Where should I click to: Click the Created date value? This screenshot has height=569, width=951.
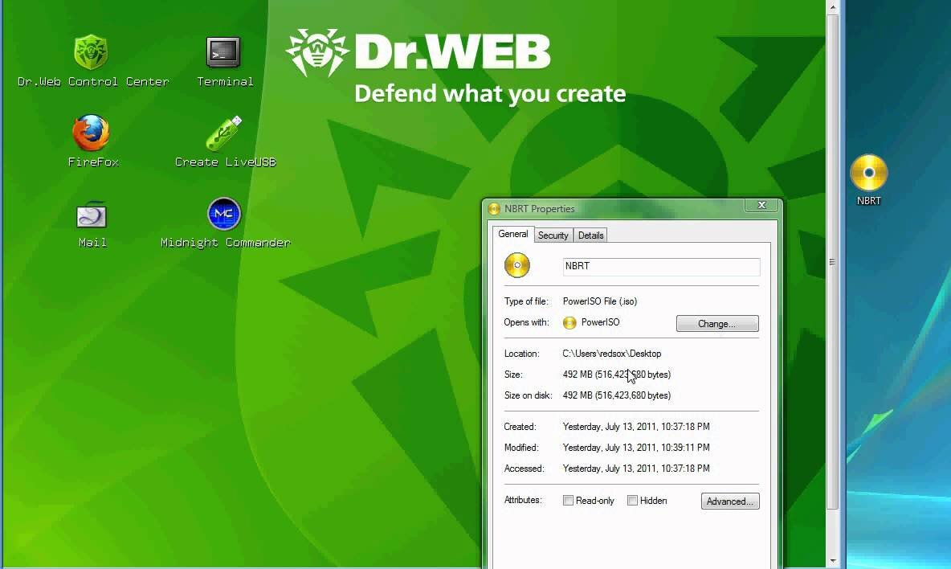(636, 427)
